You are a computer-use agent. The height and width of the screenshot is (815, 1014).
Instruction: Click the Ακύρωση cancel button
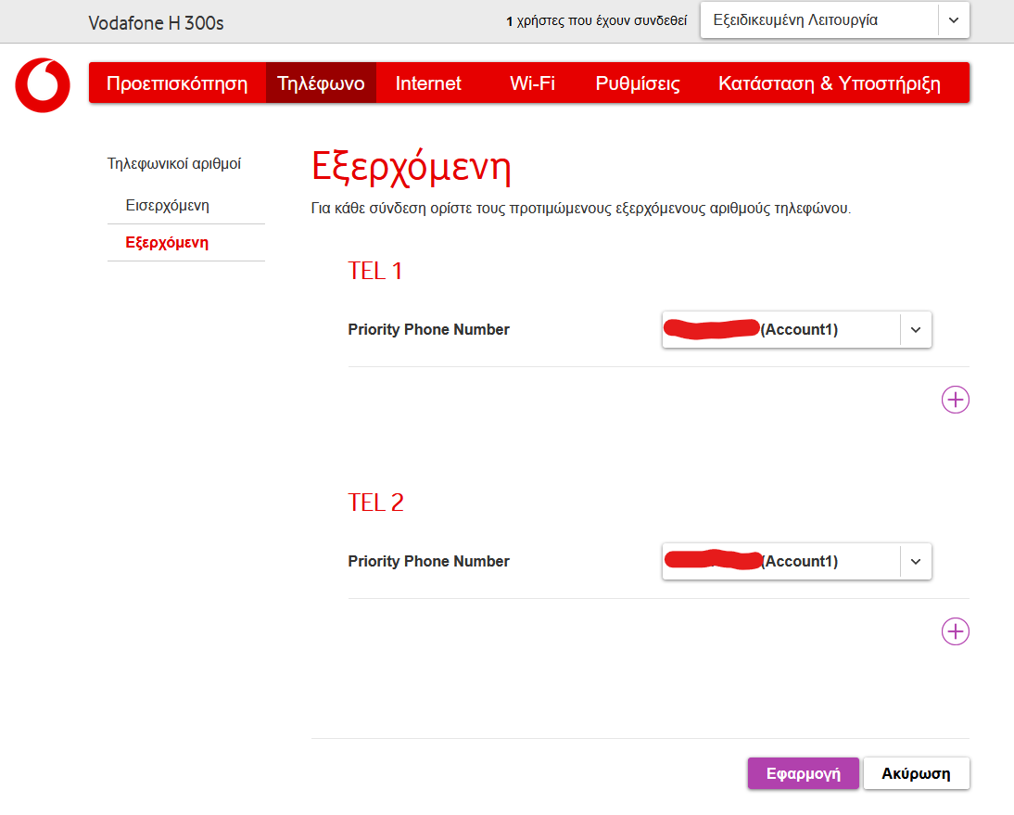tap(917, 773)
